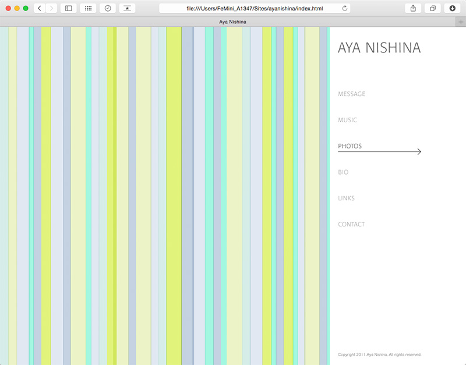466x365 pixels.
Task: Go back with the Safari back arrow
Action: pyautogui.click(x=40, y=8)
